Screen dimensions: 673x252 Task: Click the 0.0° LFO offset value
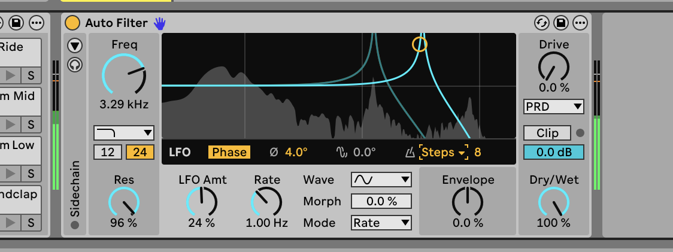(x=365, y=152)
